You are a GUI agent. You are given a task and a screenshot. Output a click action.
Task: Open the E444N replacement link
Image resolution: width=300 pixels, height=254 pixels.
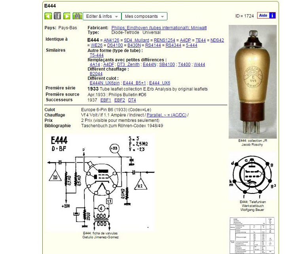tap(150, 64)
